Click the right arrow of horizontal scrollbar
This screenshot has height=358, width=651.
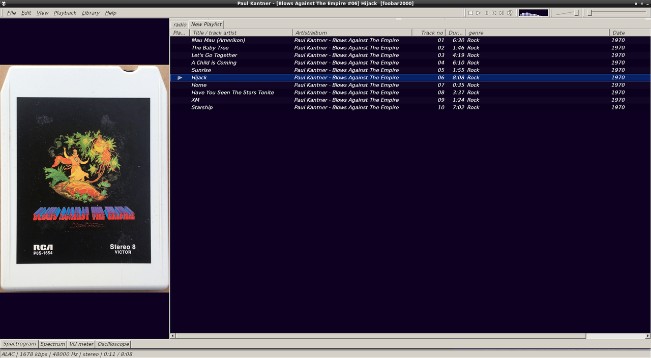[x=648, y=336]
